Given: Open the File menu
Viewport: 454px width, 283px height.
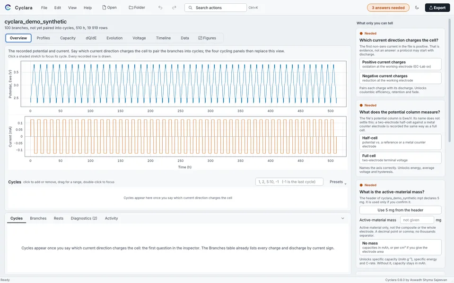Looking at the screenshot, I should coord(44,8).
